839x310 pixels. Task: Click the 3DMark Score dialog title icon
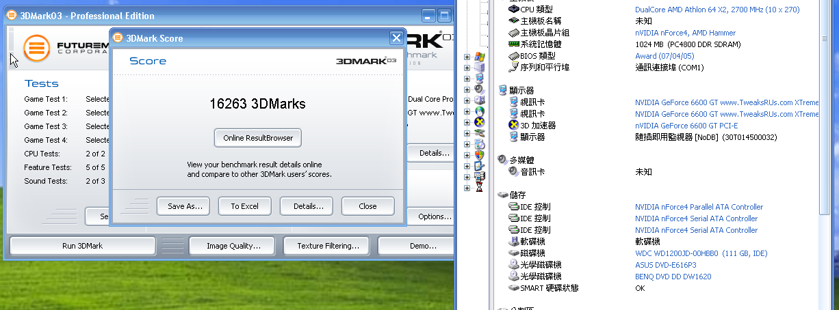click(x=118, y=38)
